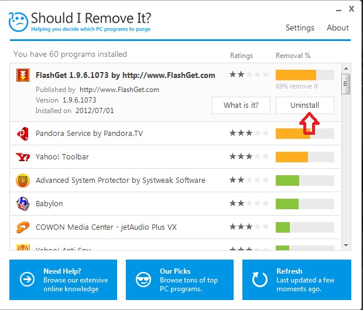
Task: Click the circular refresh arrow icon
Action: tap(260, 280)
